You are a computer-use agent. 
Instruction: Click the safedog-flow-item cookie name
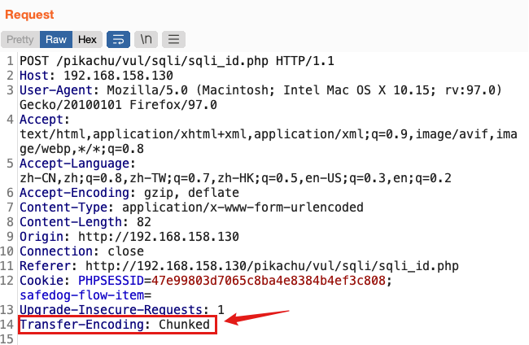81,295
